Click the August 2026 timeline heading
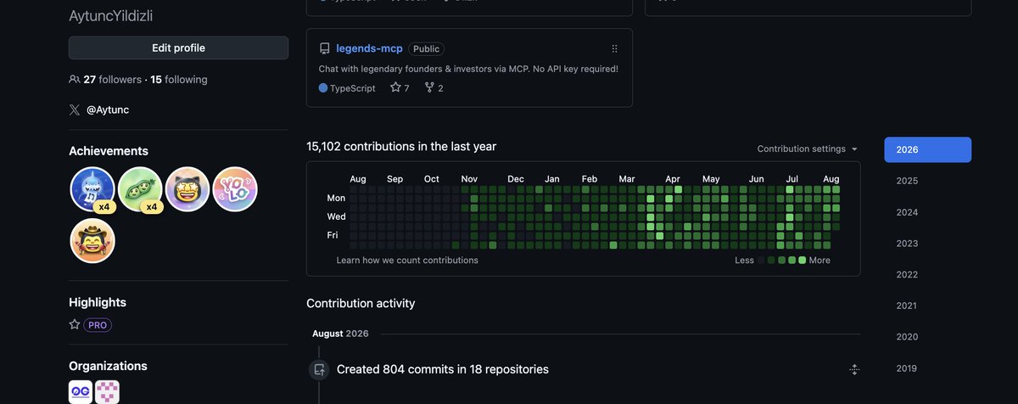The height and width of the screenshot is (404, 1018). click(x=340, y=334)
